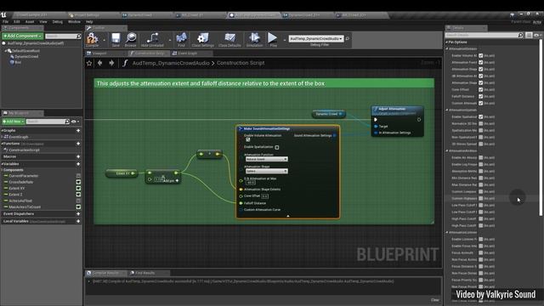Image resolution: width=544 pixels, height=306 pixels.
Task: Open the debug filter object dropdown
Action: coord(316,38)
